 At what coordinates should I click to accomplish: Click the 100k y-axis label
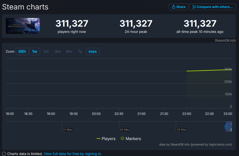pos(228,94)
